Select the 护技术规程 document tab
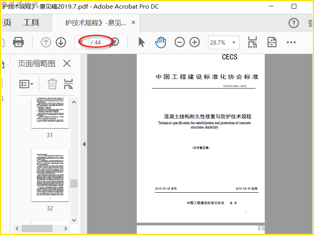 click(x=95, y=23)
